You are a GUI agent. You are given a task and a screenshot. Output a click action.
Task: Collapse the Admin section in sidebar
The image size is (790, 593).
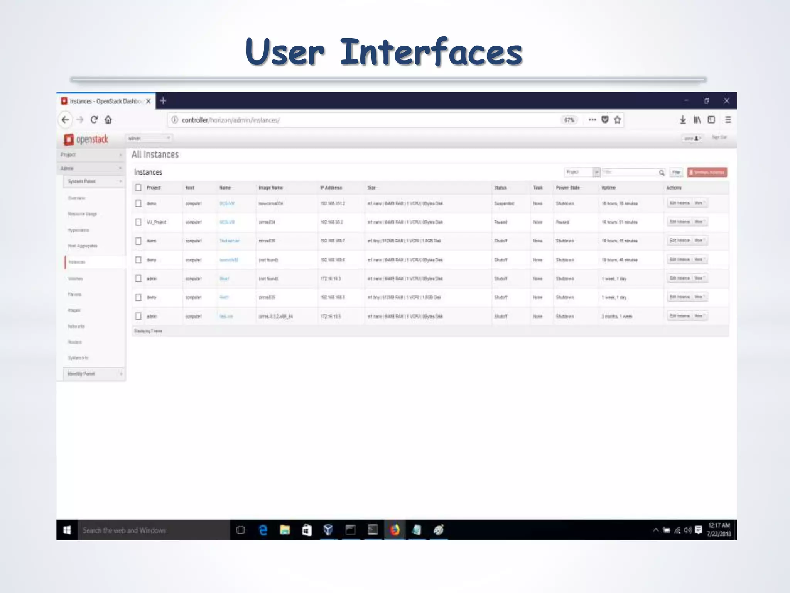click(91, 168)
